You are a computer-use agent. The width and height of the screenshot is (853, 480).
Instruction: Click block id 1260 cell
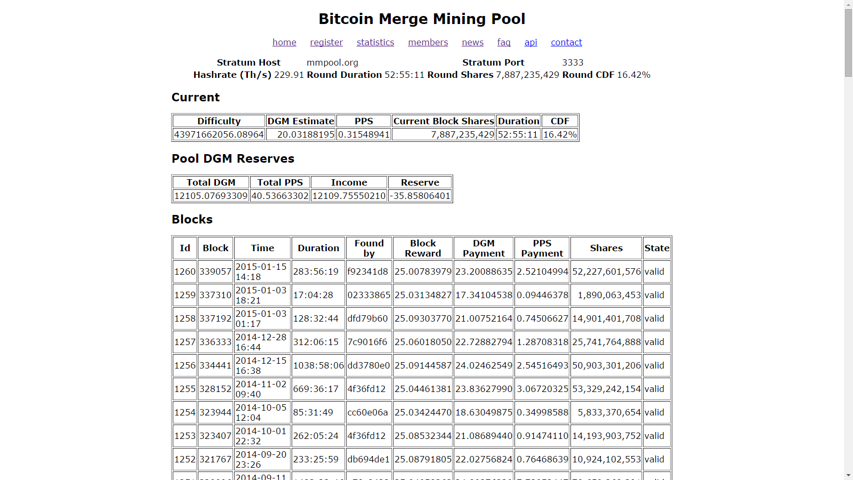click(x=185, y=271)
